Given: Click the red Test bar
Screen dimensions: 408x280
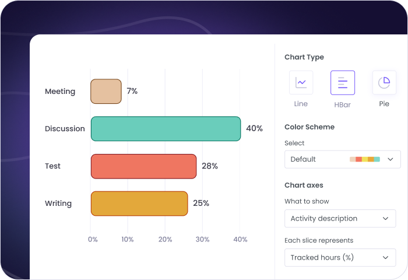Looking at the screenshot, I should pyautogui.click(x=143, y=166).
